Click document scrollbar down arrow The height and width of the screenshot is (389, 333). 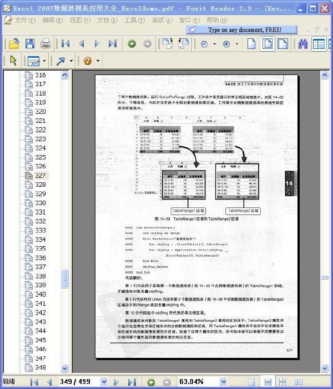pyautogui.click(x=325, y=368)
